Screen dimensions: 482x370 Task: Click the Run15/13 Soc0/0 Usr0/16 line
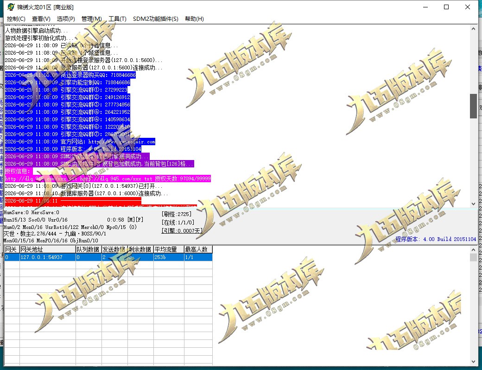click(35, 220)
